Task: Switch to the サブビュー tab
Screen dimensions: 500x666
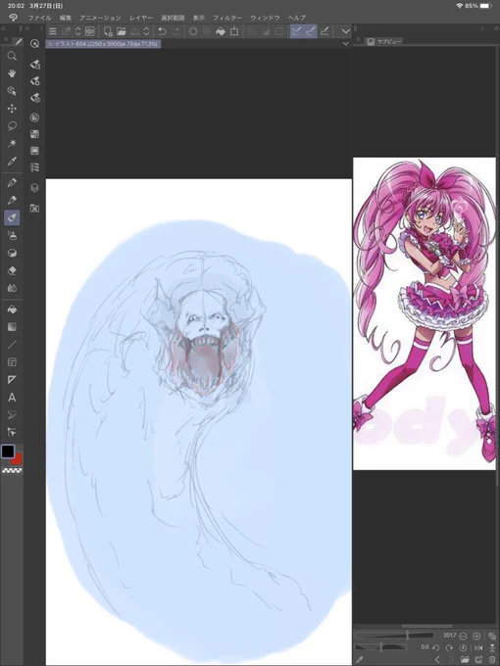Action: tap(384, 41)
